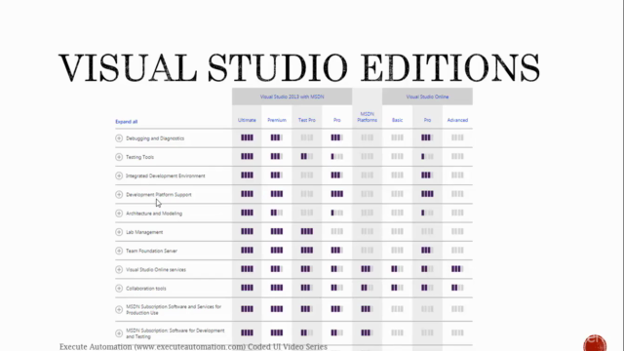Click the Execute Automation footer text
The image size is (624, 351).
tap(193, 347)
